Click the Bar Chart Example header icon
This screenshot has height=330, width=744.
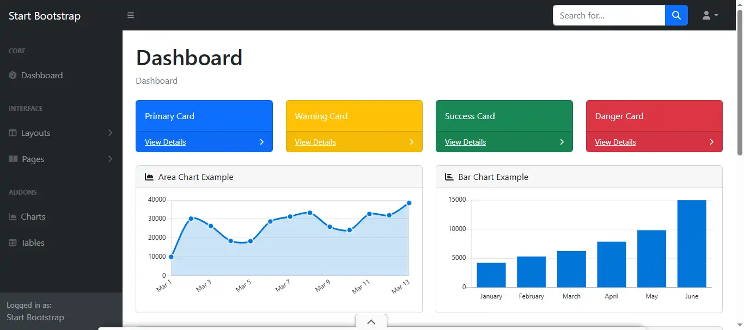448,177
